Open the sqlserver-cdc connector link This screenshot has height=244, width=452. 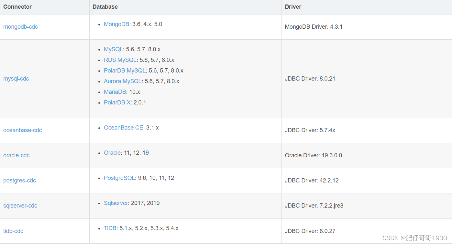point(20,206)
